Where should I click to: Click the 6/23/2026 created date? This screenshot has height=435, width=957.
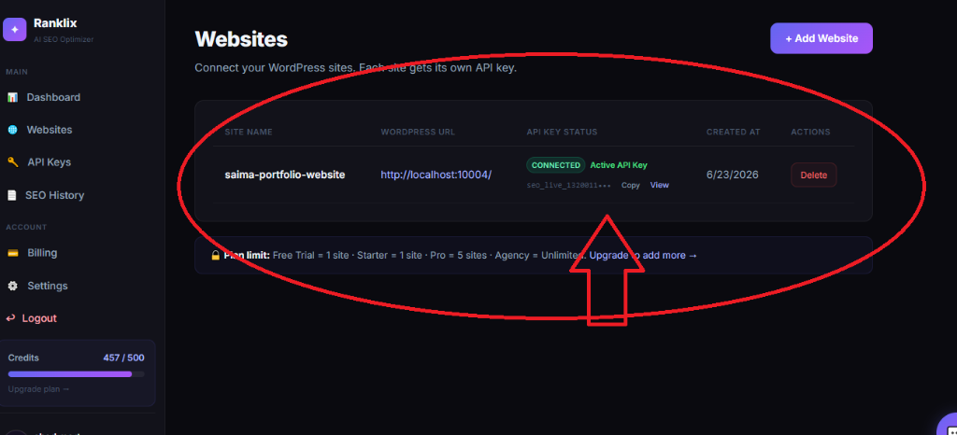(733, 175)
